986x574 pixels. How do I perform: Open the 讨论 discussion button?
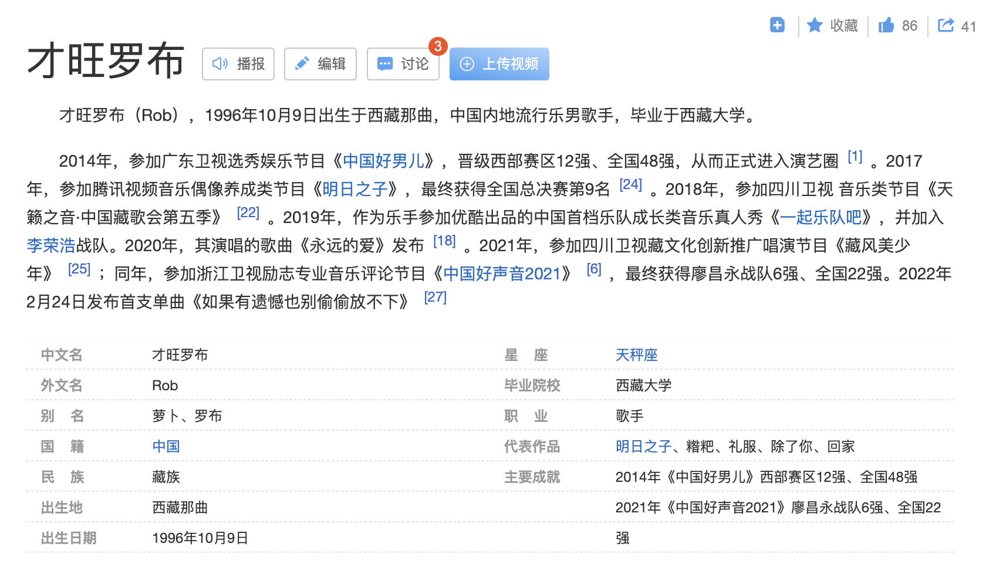pyautogui.click(x=403, y=64)
